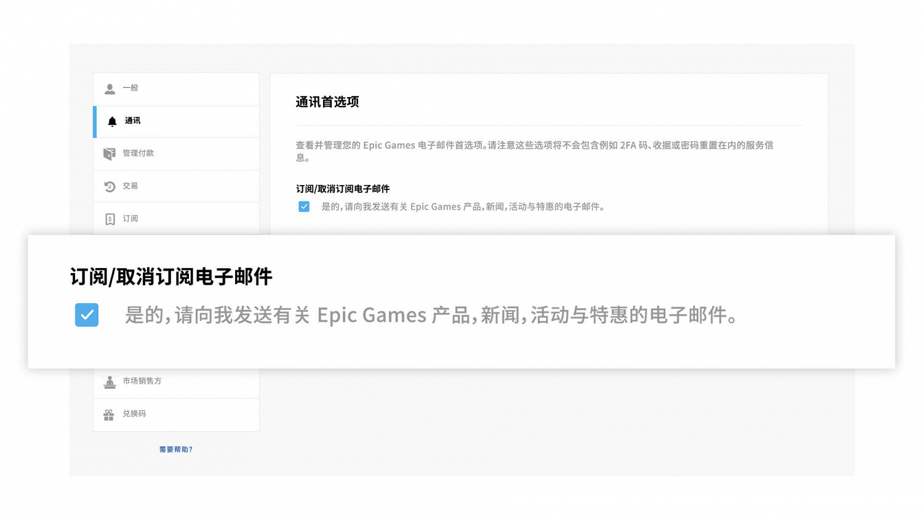The width and height of the screenshot is (923, 519).
Task: Click the person icon beside 一般
Action: pos(110,89)
